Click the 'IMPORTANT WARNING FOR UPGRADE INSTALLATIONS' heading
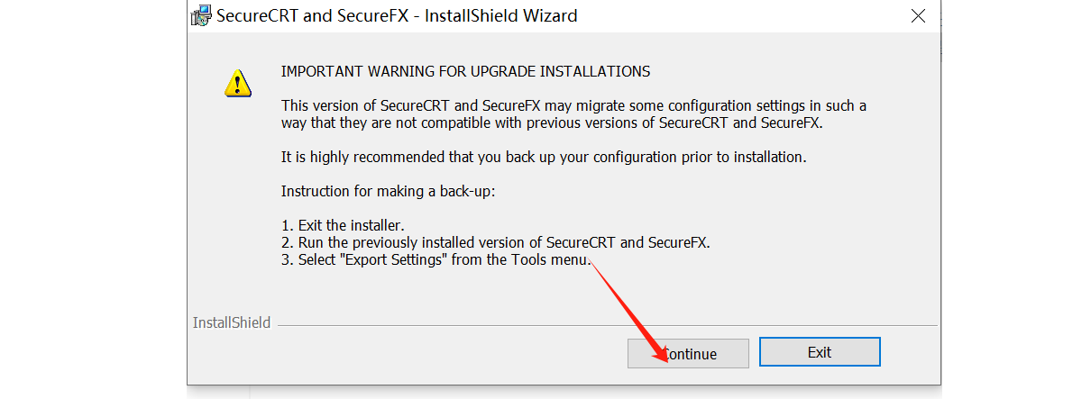Image resolution: width=1091 pixels, height=399 pixels. coord(465,71)
